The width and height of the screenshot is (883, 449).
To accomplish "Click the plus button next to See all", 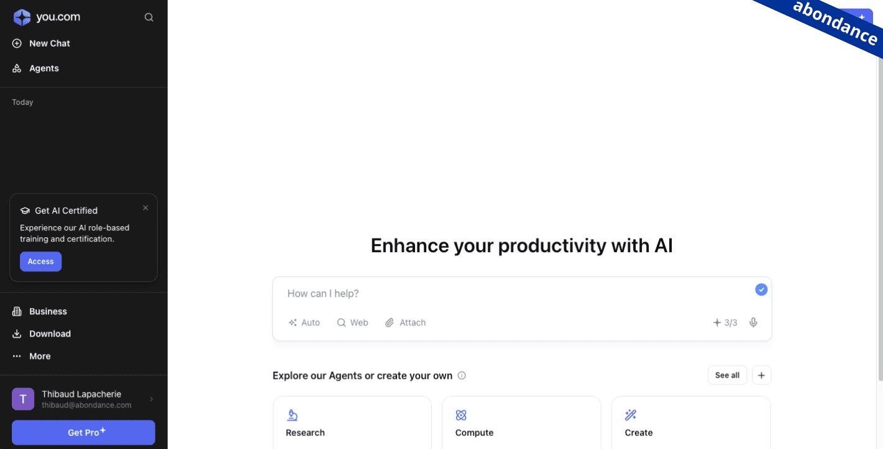I will tap(761, 375).
